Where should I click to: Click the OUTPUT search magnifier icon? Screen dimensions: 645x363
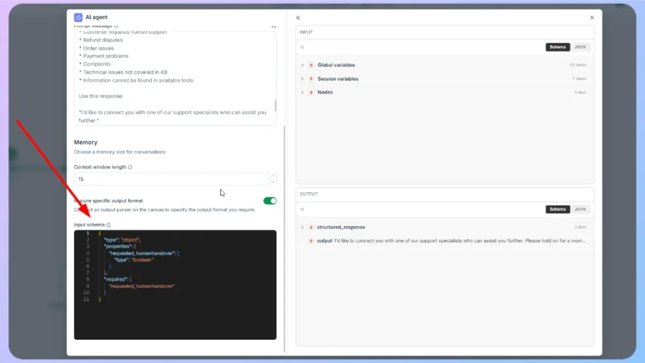(302, 209)
